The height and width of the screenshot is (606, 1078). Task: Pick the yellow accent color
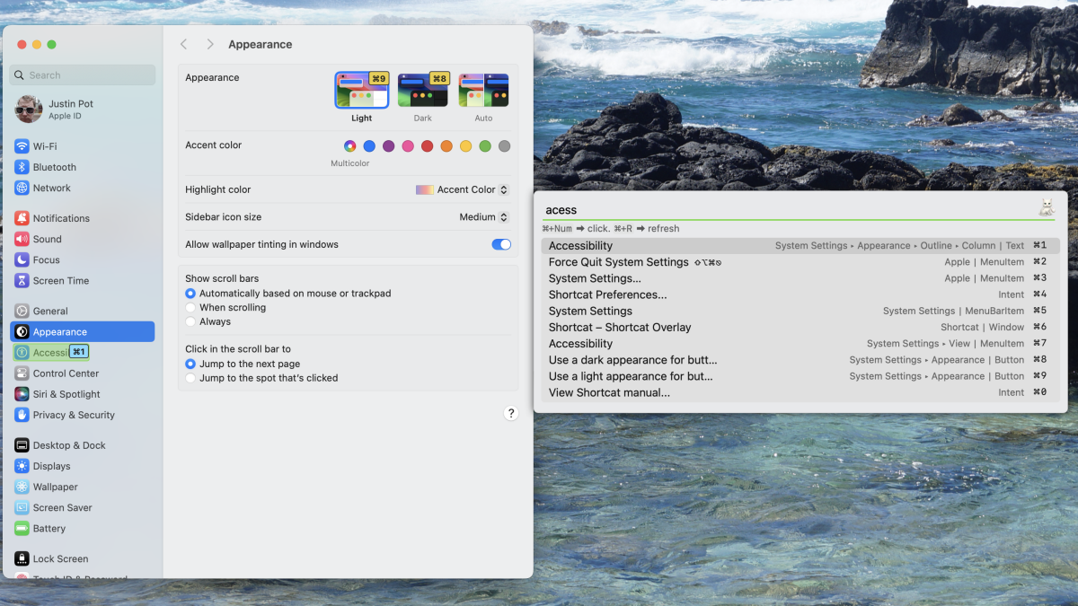[x=465, y=145]
